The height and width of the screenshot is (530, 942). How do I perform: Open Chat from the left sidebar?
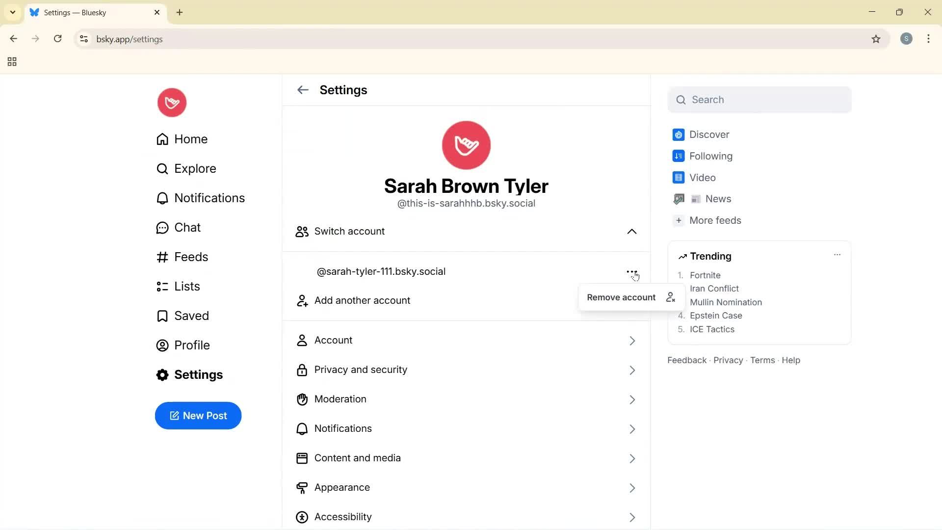[x=187, y=227]
